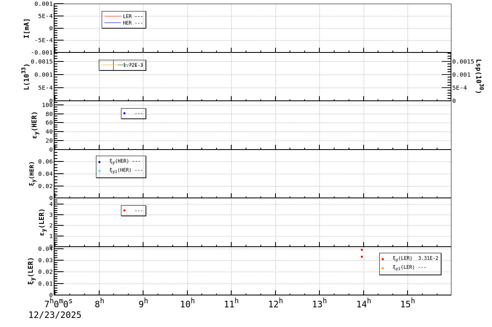Click the red ξy(LER) legend marker
This screenshot has height=327, width=492.
pos(382,259)
